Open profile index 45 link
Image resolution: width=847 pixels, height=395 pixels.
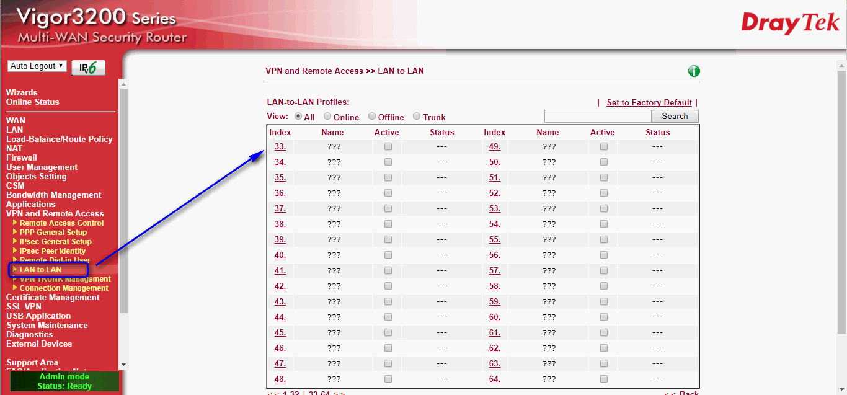[x=280, y=333]
